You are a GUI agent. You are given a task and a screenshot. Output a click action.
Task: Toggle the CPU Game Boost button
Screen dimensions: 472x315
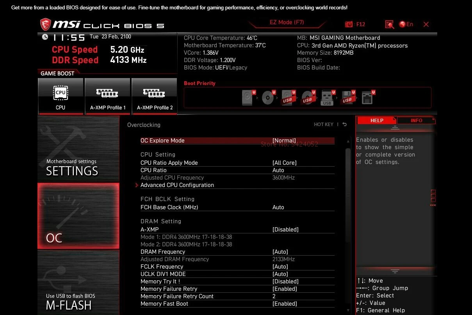[x=61, y=96]
